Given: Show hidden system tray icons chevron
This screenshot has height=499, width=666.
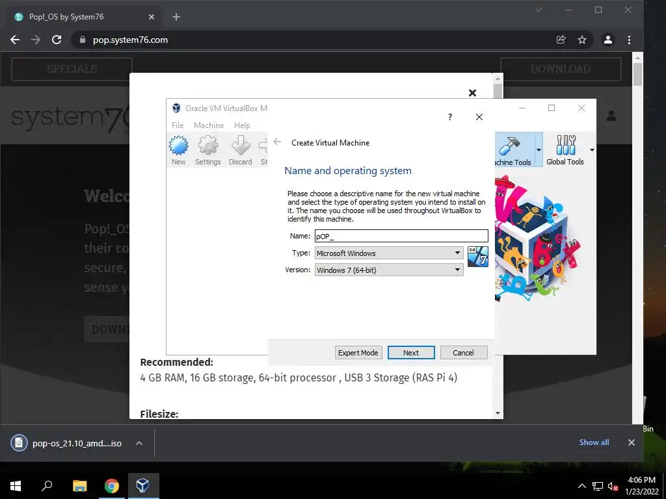Looking at the screenshot, I should [581, 486].
